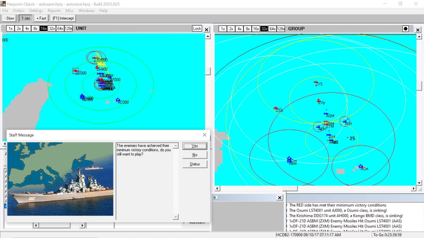Image resolution: width=424 pixels, height=238 pixels.
Task: Set GROUP window zoom to 64x
Action: tap(272, 29)
